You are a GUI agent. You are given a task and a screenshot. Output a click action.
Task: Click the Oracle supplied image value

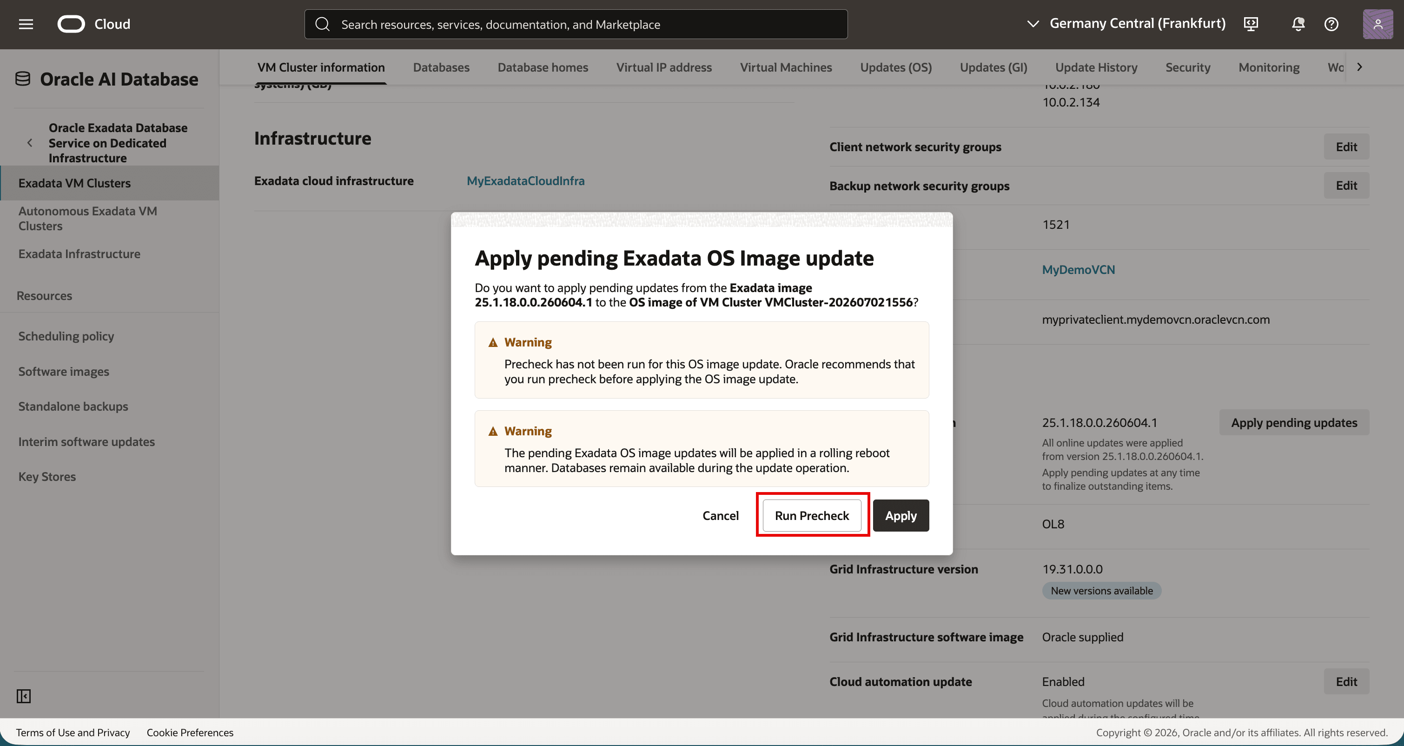tap(1082, 637)
